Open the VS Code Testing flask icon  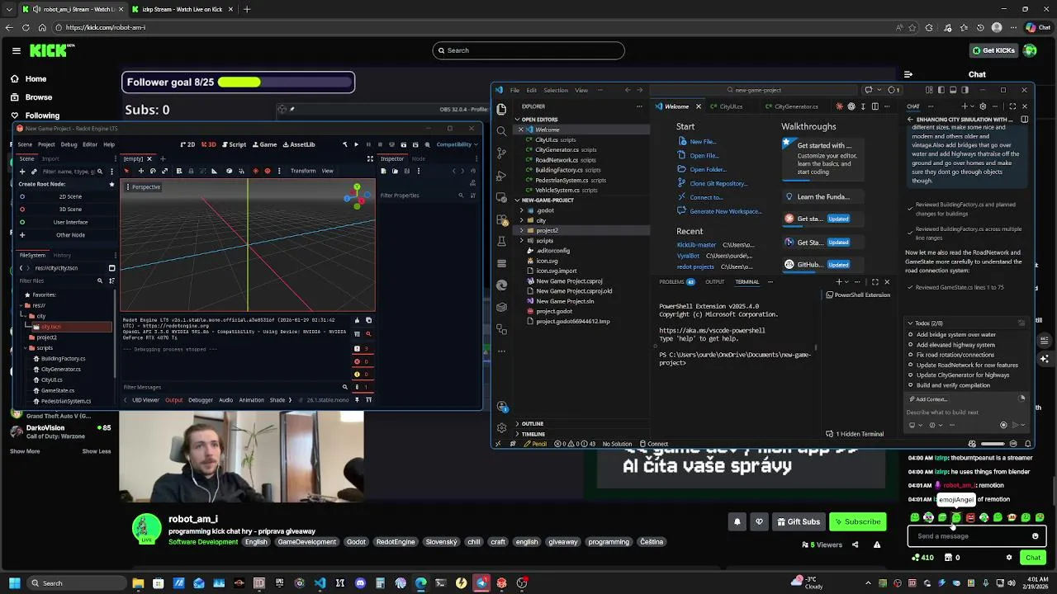click(x=501, y=242)
